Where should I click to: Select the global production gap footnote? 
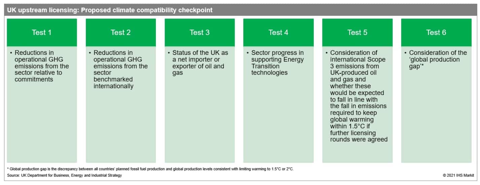tap(150, 169)
